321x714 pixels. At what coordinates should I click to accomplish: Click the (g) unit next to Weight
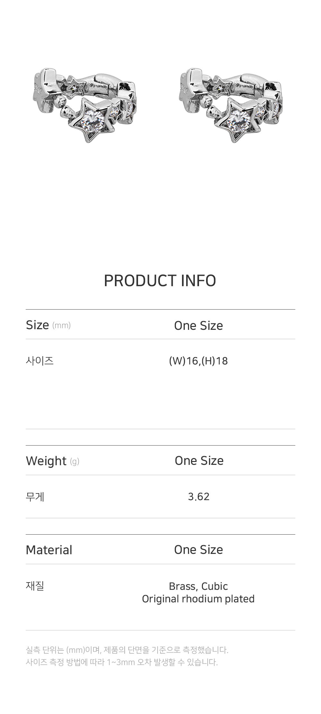(x=74, y=462)
